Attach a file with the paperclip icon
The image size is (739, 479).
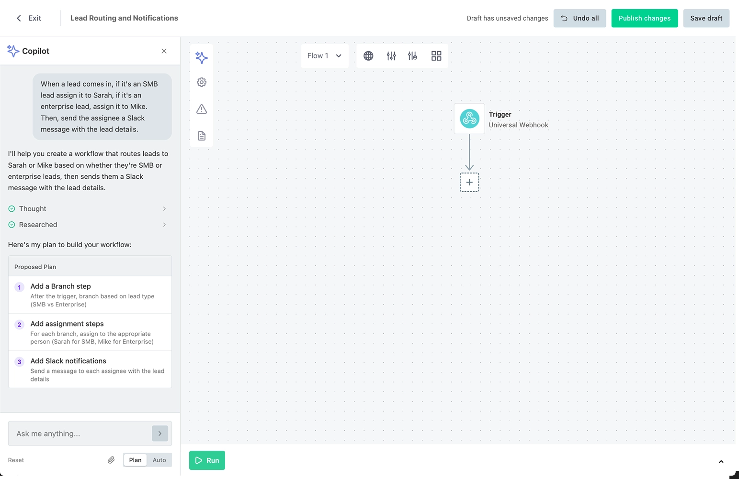pyautogui.click(x=111, y=459)
